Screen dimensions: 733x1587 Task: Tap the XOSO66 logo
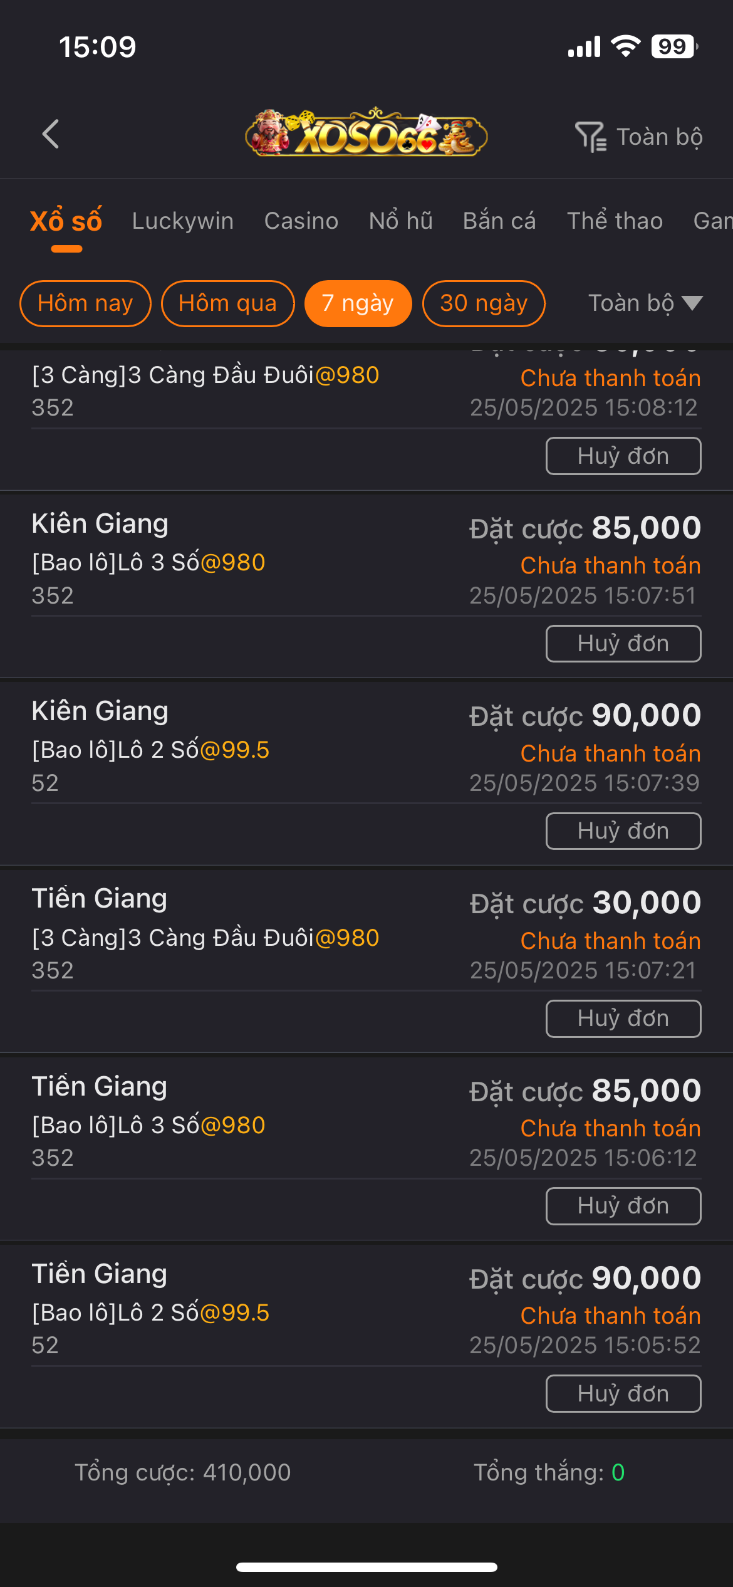coord(366,134)
